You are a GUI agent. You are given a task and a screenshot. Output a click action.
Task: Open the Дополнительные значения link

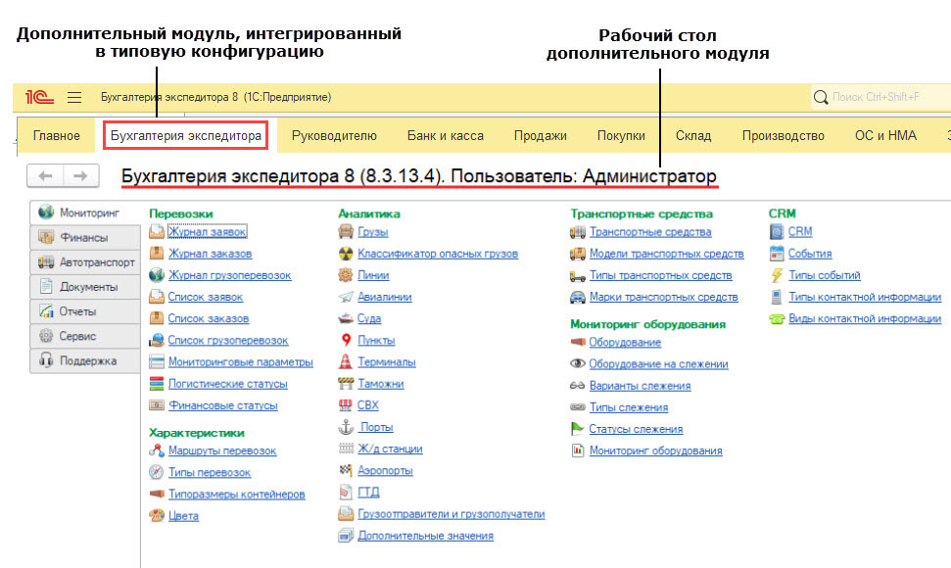tap(425, 536)
